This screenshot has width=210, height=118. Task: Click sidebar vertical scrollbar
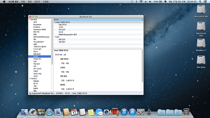(x=52, y=42)
